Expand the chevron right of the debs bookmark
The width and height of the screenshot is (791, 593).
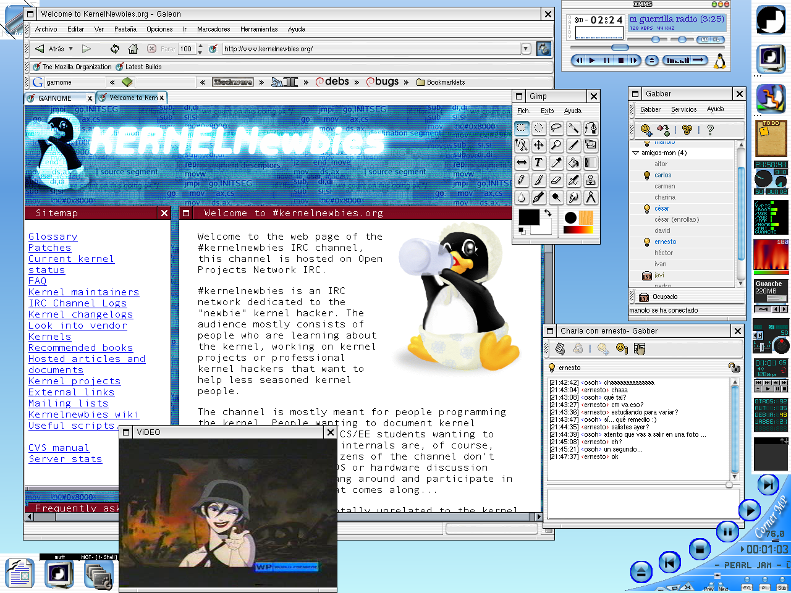pyautogui.click(x=357, y=82)
